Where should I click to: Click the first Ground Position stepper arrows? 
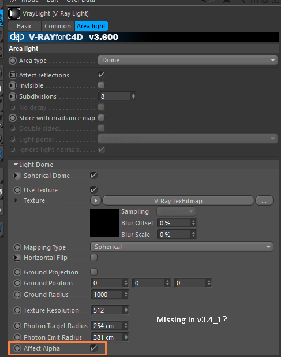pyautogui.click(x=126, y=283)
